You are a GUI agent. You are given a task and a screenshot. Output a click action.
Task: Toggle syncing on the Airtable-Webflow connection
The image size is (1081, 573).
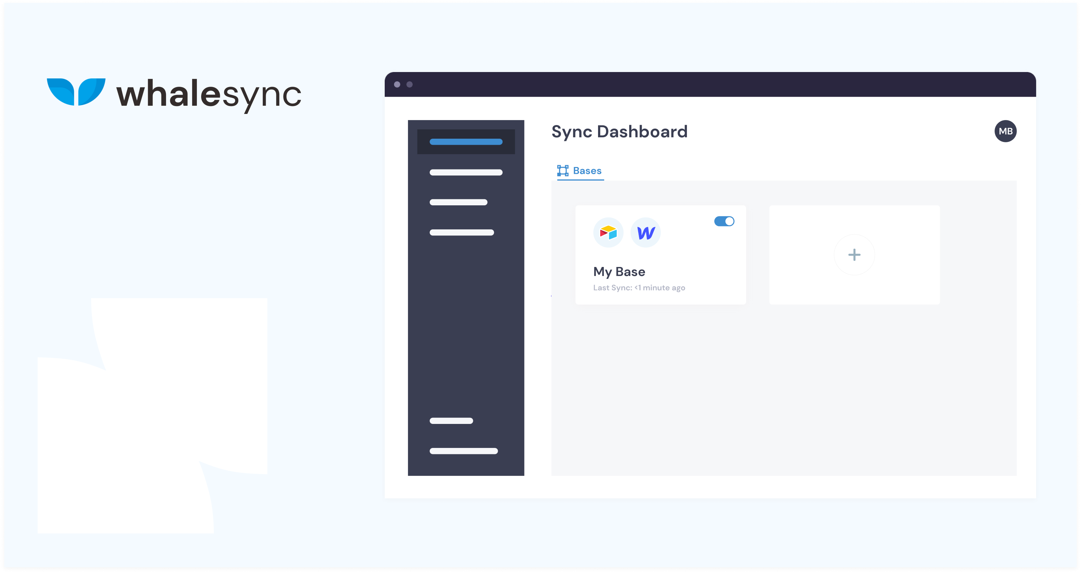point(724,221)
